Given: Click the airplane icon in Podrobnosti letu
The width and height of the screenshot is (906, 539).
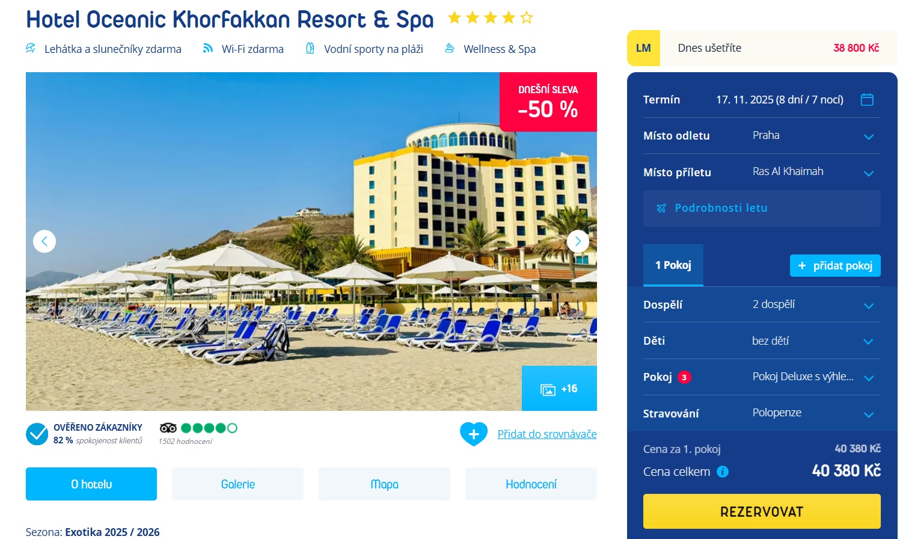Looking at the screenshot, I should (661, 208).
